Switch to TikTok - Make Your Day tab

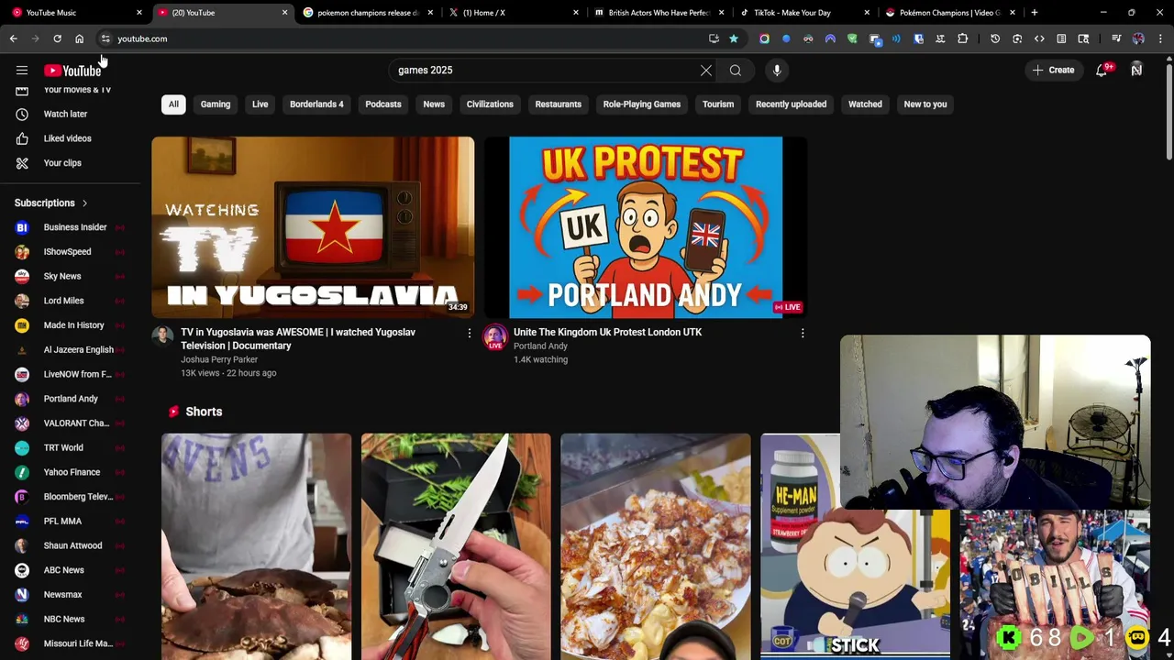tap(803, 13)
